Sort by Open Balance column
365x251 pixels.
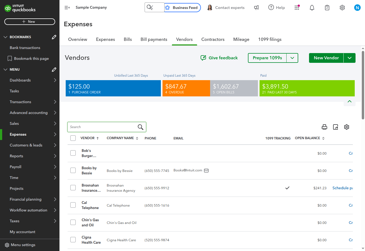323,138
